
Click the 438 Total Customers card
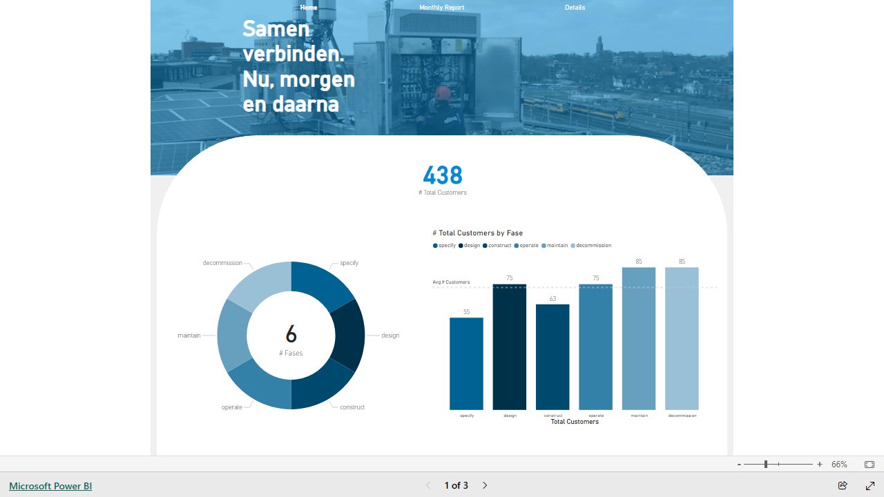click(x=443, y=179)
